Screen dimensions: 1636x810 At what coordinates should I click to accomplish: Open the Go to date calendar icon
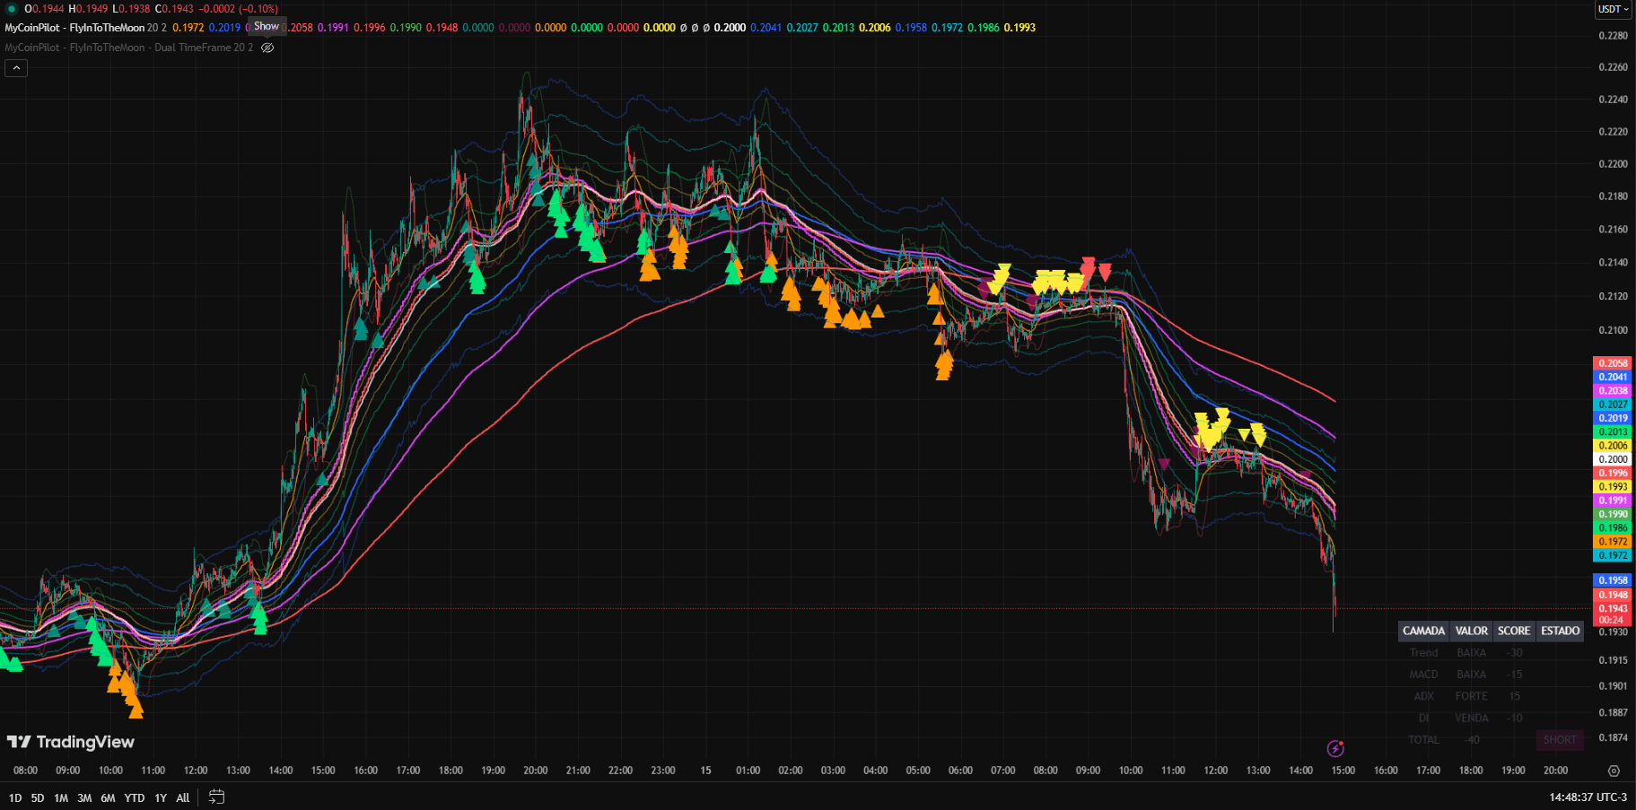[216, 797]
